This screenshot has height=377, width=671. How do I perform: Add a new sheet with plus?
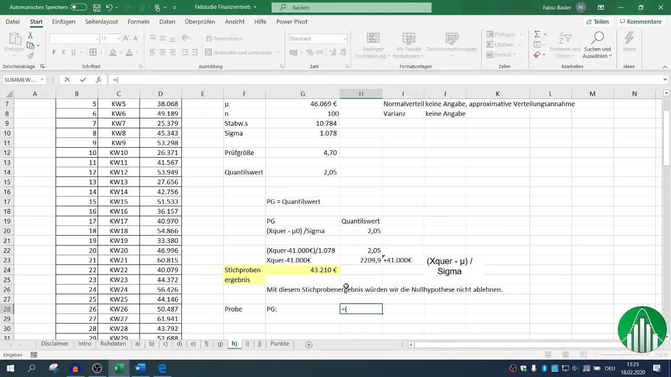(x=309, y=345)
